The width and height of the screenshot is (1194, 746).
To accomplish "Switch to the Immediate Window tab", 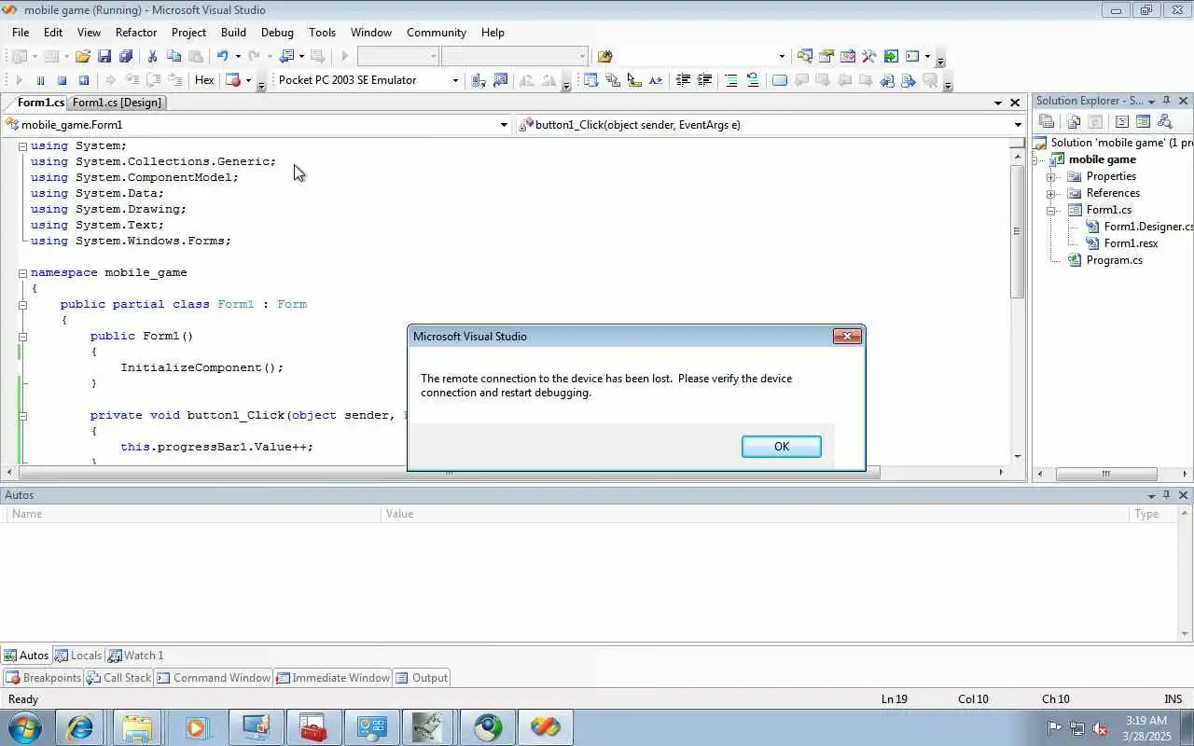I will coord(333,678).
